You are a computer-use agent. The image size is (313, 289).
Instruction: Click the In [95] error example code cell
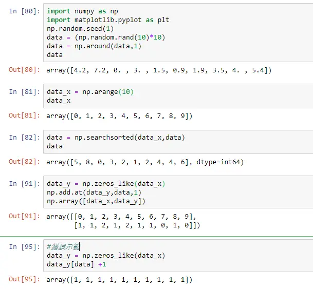tap(178, 256)
